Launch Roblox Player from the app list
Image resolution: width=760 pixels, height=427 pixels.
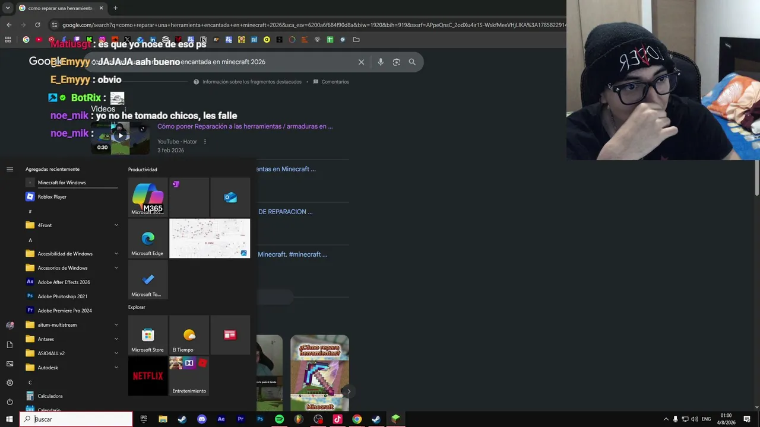pos(71,197)
